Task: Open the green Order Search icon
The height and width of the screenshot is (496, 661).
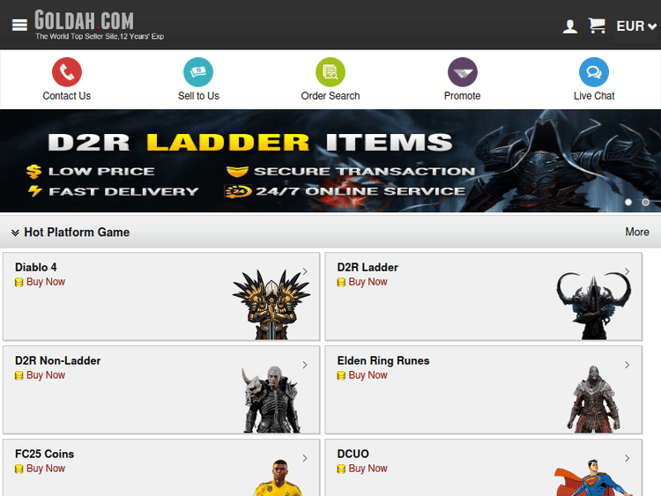Action: pyautogui.click(x=330, y=72)
